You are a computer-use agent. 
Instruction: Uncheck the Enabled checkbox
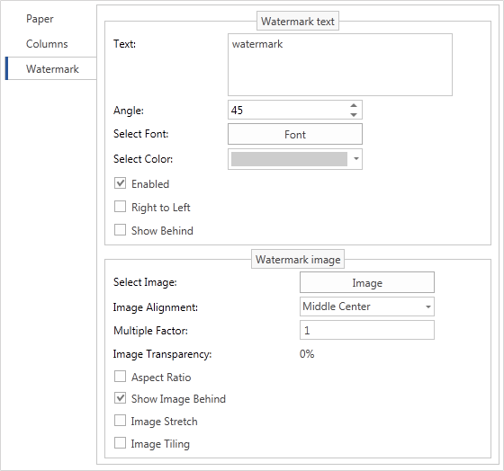click(x=120, y=183)
